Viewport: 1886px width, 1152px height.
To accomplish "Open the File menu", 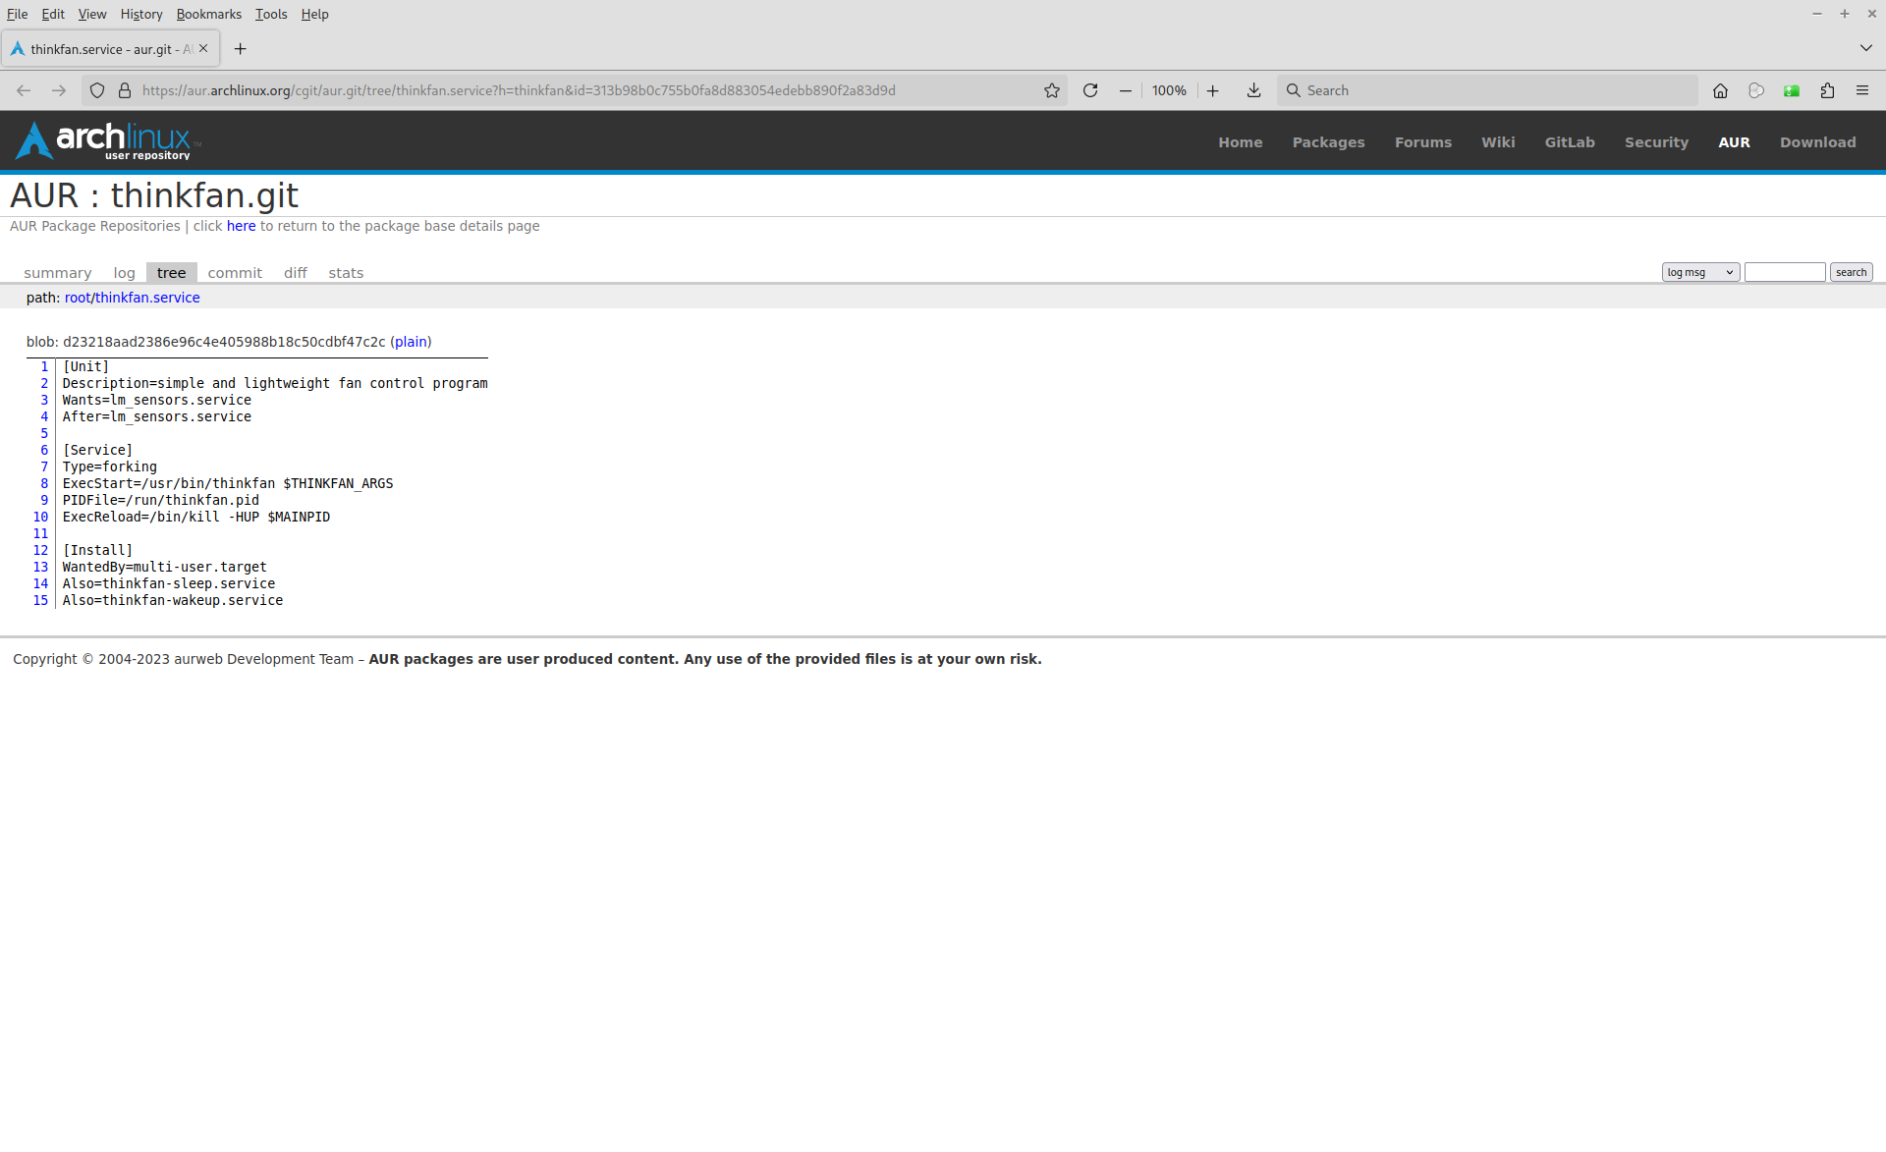I will [18, 14].
